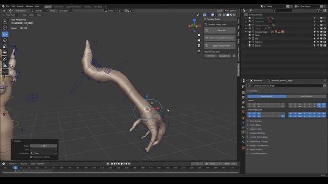Viewport: 328px width, 184px height.
Task: Open the Bone properties tab
Action: pyautogui.click(x=243, y=137)
